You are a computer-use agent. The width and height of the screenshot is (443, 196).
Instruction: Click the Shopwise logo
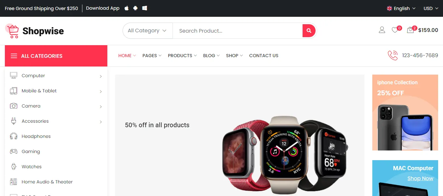34,31
